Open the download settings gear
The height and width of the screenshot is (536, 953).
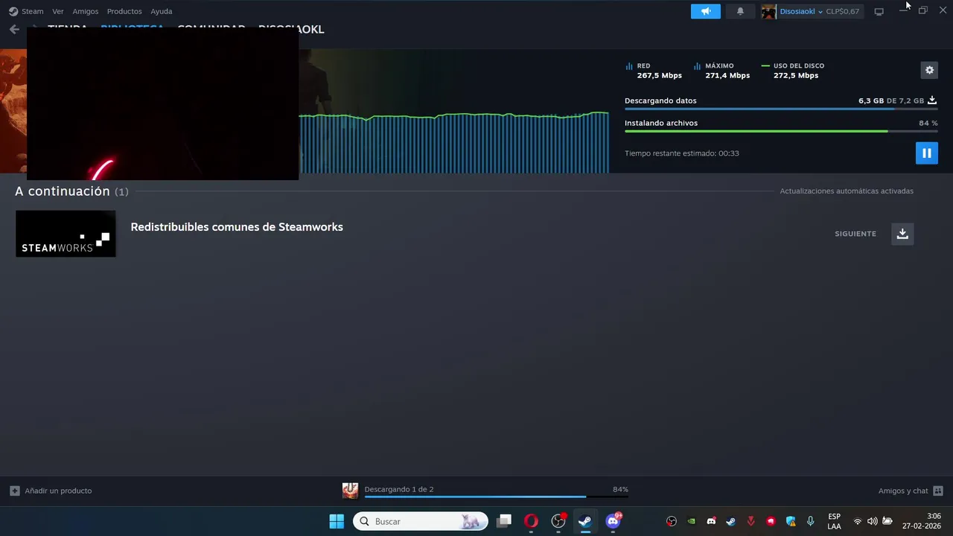coord(929,70)
